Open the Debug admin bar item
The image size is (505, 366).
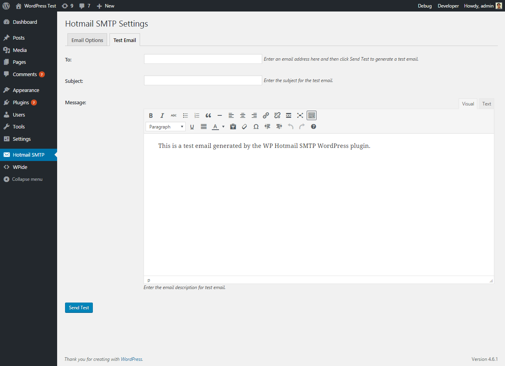pyautogui.click(x=424, y=6)
